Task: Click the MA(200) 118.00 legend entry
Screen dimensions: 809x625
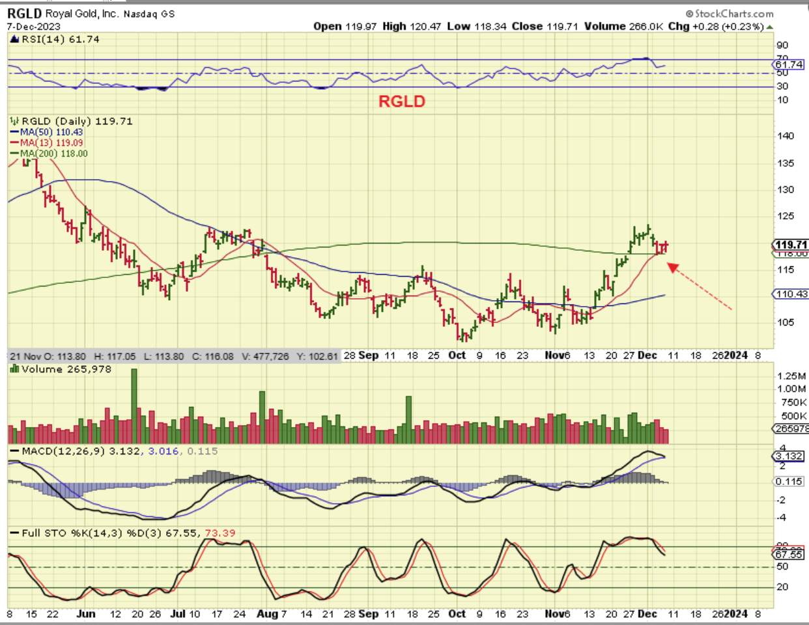Action: coord(49,154)
